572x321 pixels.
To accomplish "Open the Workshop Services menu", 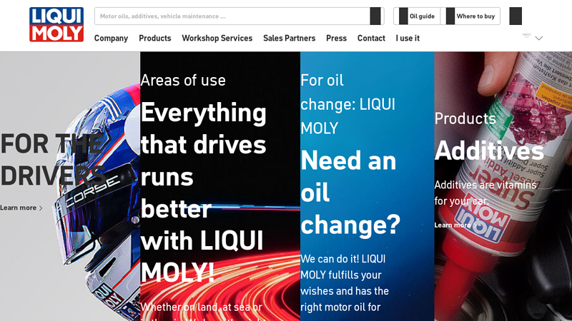I will 217,39.
